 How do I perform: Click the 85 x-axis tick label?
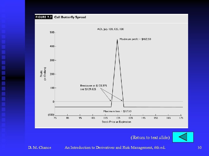[68, 118]
